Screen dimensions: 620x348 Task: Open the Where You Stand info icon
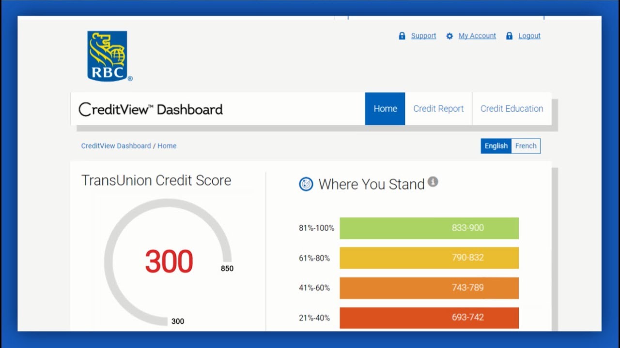433,182
